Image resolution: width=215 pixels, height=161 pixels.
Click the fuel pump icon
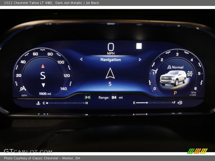coord(180,103)
